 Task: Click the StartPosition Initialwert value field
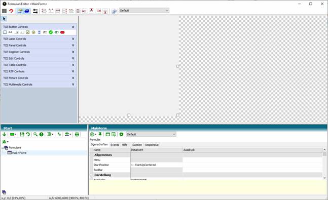tap(156, 165)
